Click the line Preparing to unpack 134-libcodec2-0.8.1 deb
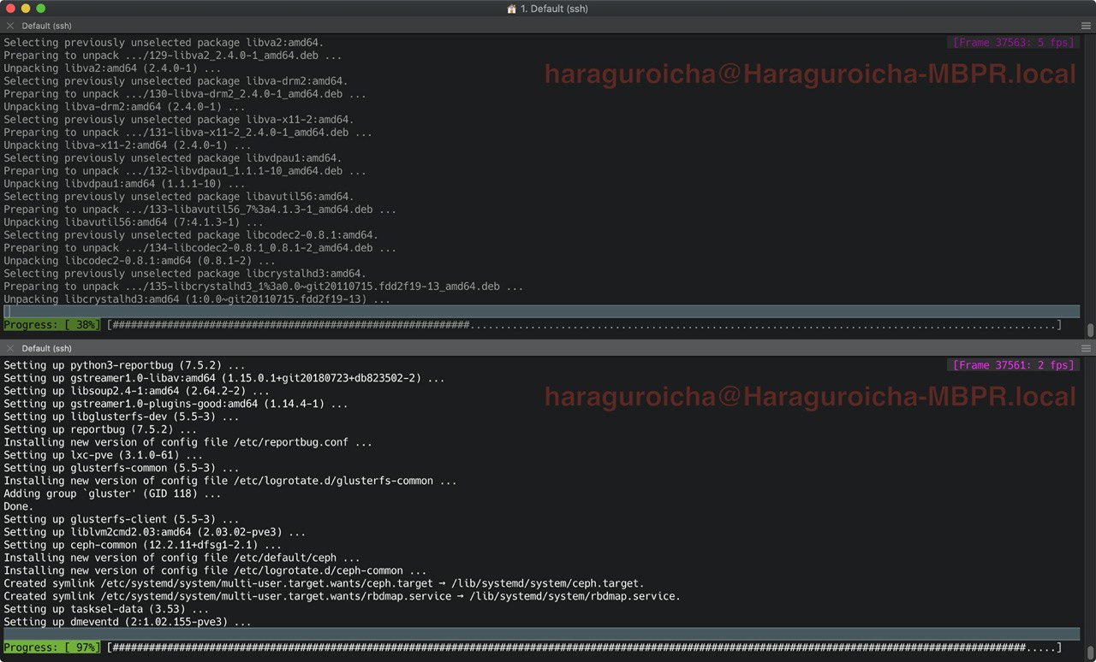1096x662 pixels. pos(200,248)
